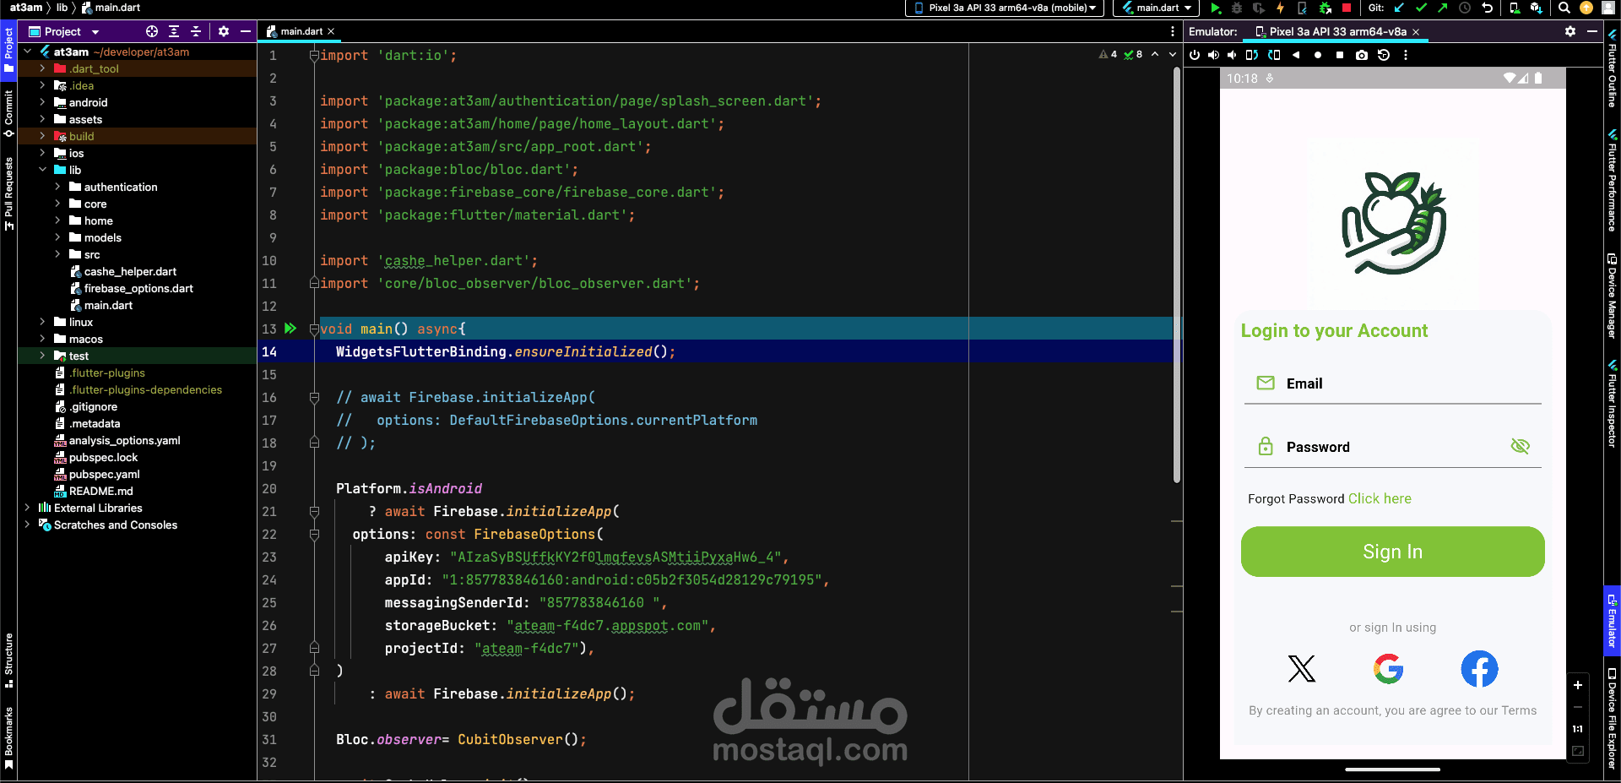Rotate emulator left icon
Viewport: 1621px width, 783px height.
tap(1252, 55)
